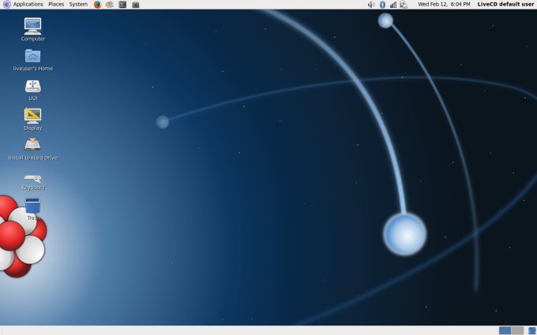Select the Computer desktop icon
This screenshot has height=335, width=537.
(33, 29)
